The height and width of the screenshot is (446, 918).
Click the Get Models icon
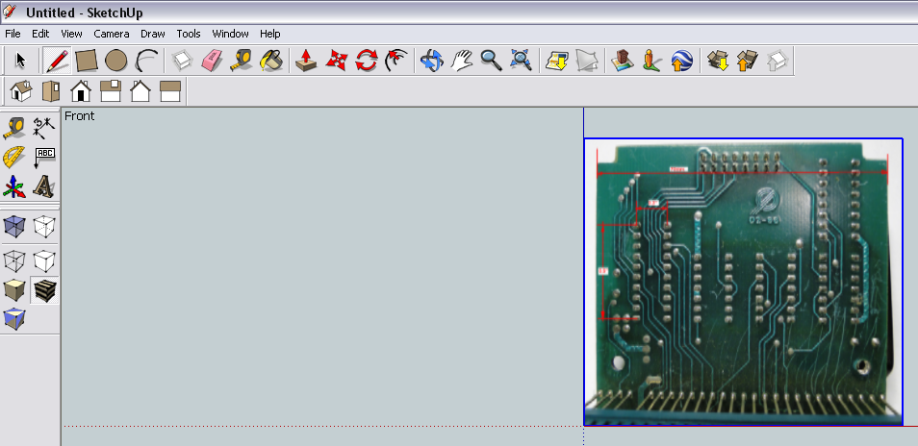[x=557, y=61]
